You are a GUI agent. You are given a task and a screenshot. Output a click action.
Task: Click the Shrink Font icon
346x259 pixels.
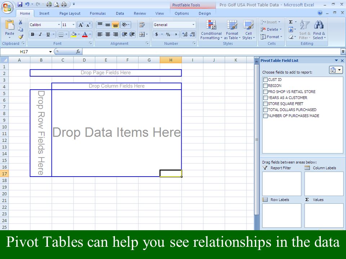(x=88, y=25)
